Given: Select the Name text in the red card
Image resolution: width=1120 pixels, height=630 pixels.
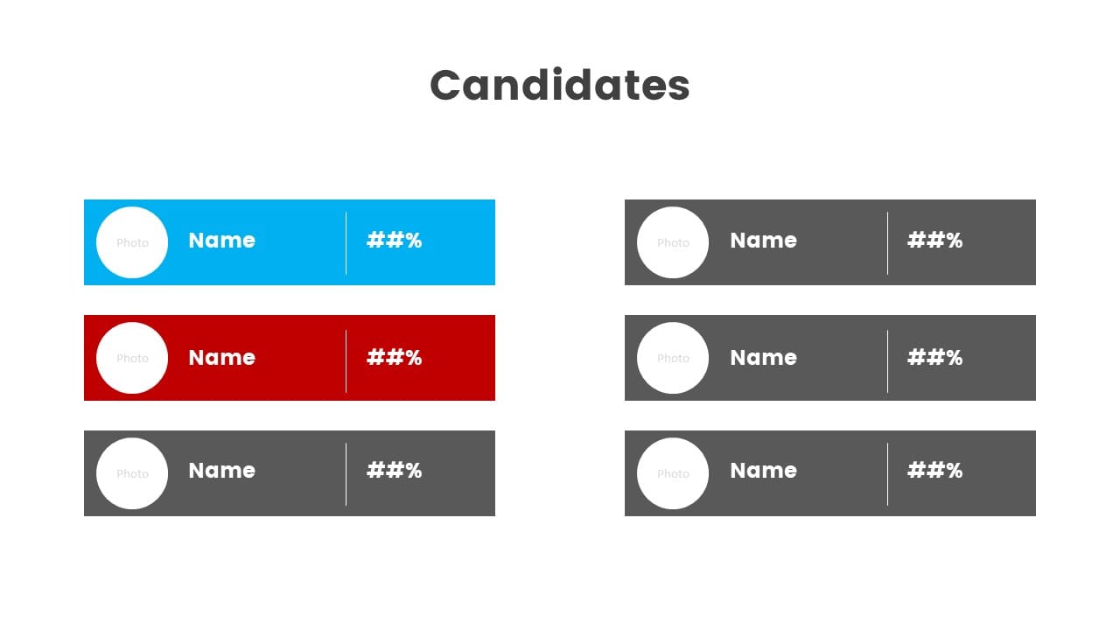Looking at the screenshot, I should click(222, 358).
